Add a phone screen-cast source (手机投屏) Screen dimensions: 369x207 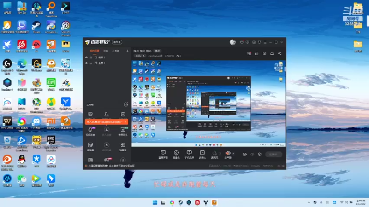(189, 155)
